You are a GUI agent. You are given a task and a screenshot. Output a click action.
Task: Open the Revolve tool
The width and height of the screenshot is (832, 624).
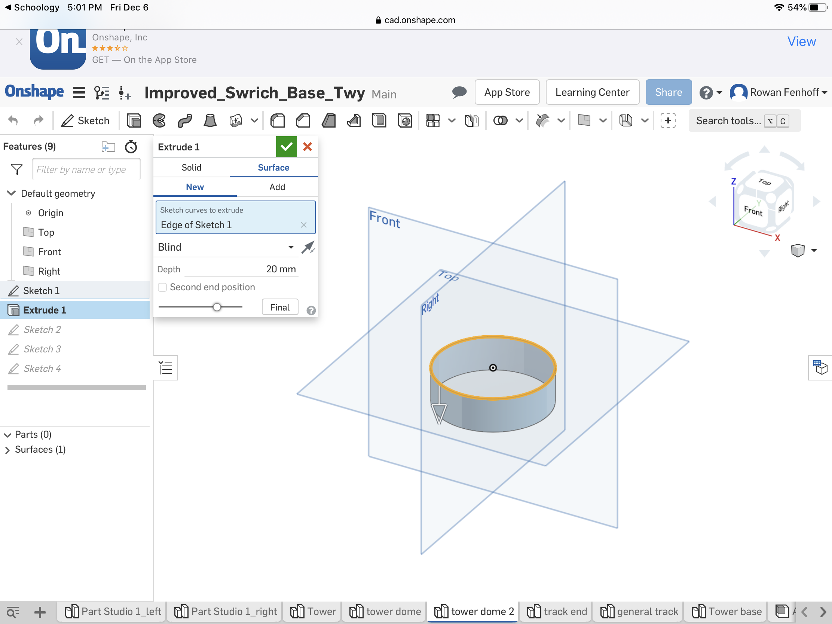pos(159,120)
